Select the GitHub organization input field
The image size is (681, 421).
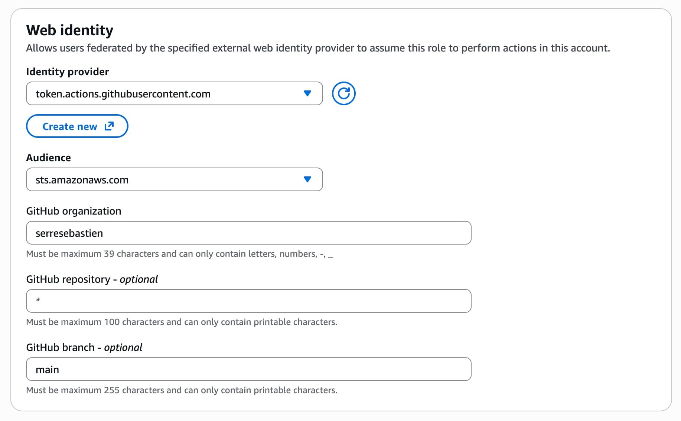pyautogui.click(x=248, y=233)
